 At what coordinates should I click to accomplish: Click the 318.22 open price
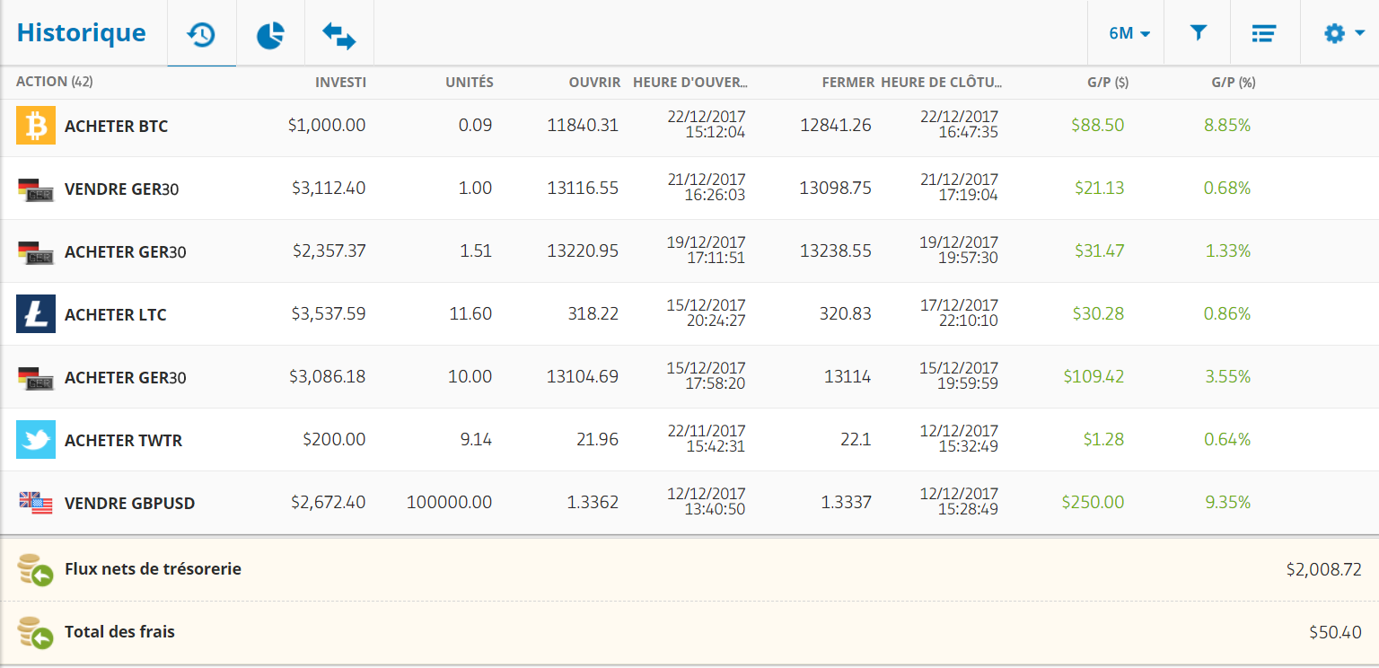tap(594, 314)
